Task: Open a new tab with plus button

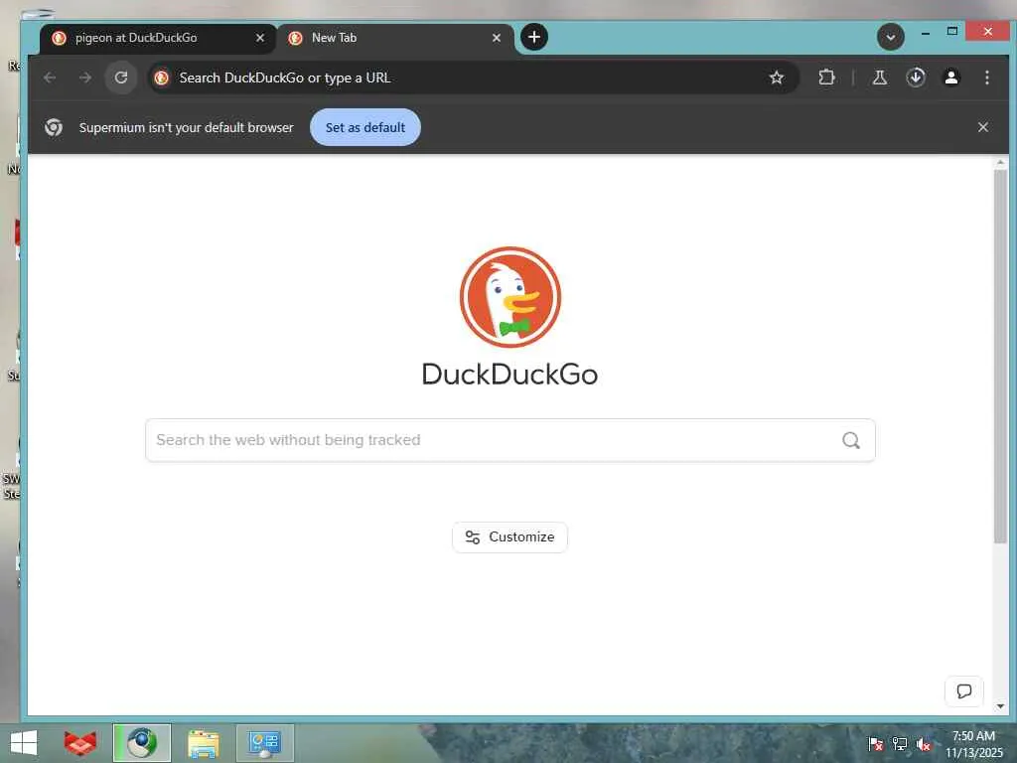Action: click(533, 37)
